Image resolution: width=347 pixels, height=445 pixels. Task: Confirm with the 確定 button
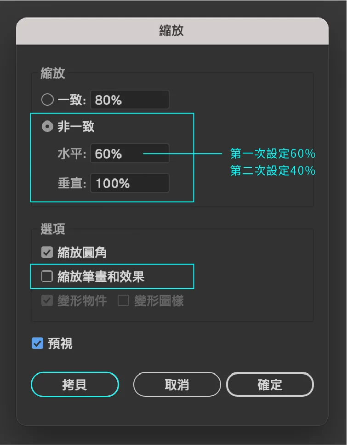coord(270,384)
